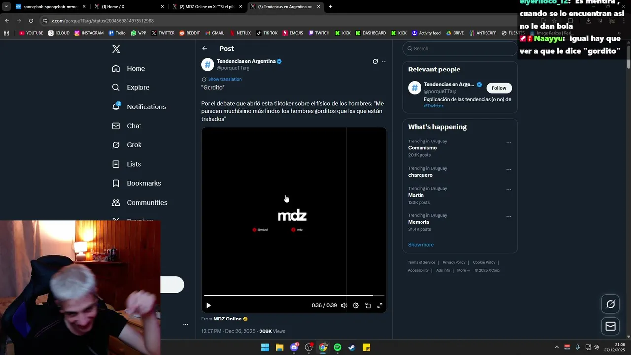This screenshot has width=631, height=355.
Task: Open Home in the X sidebar
Action: click(x=129, y=69)
